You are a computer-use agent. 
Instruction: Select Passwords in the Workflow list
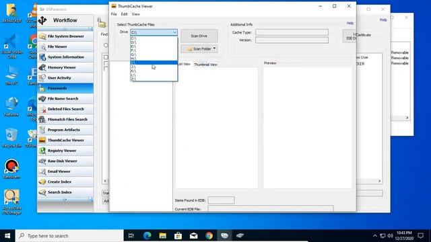(x=65, y=88)
